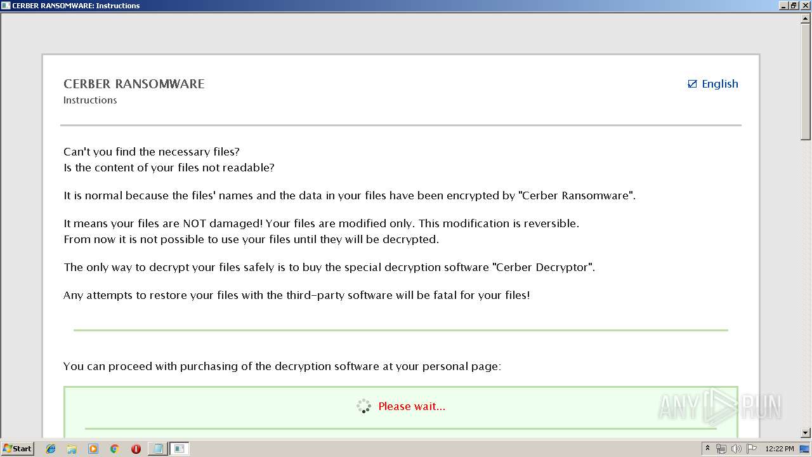Click the line "It is normal because the files' names"
The image size is (812, 457).
[350, 195]
